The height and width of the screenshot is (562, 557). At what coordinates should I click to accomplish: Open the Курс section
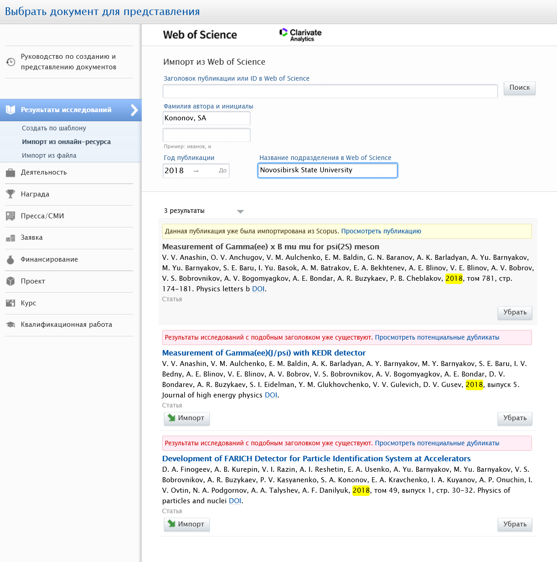(x=28, y=303)
